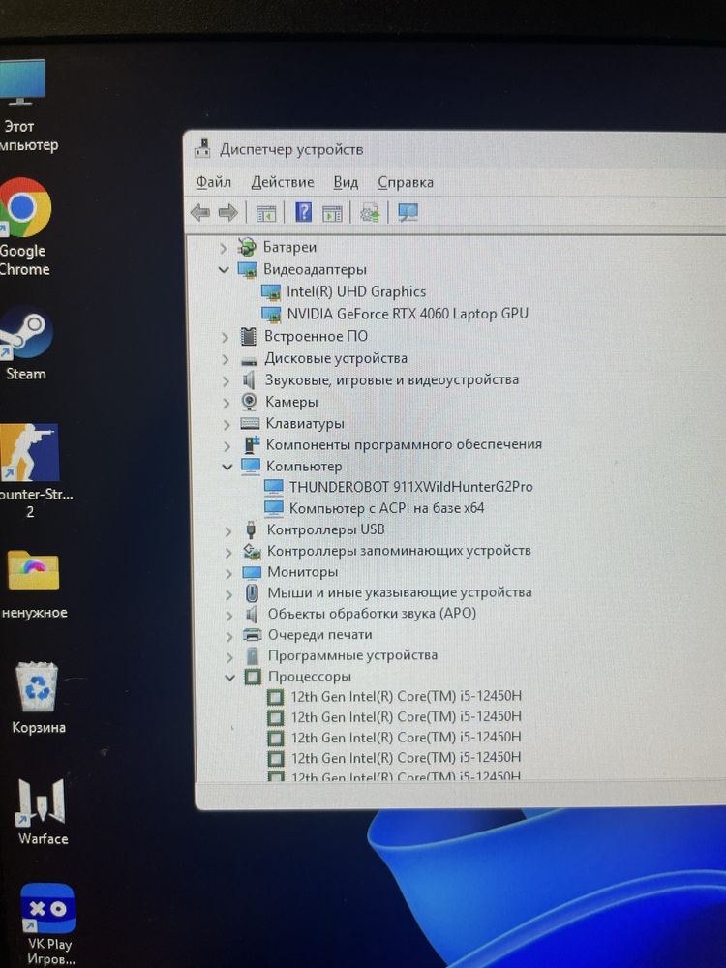Select Warface desktop shortcut
Image resolution: width=726 pixels, height=968 pixels.
43,812
